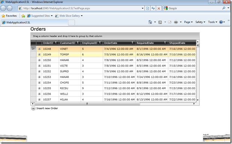
Task: Sort by OrderDate column header
Action: coord(110,43)
